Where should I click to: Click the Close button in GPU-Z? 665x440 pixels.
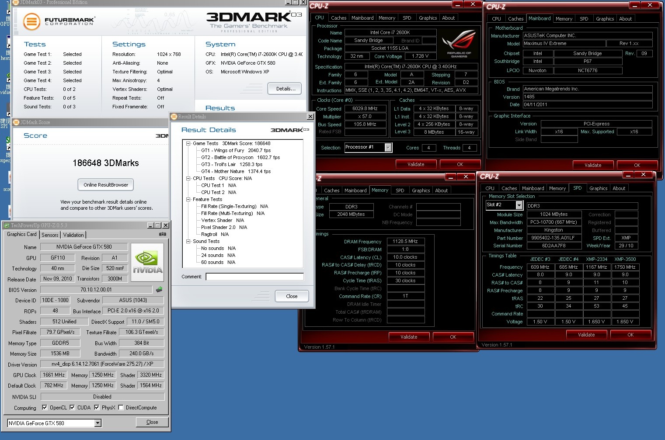(152, 422)
